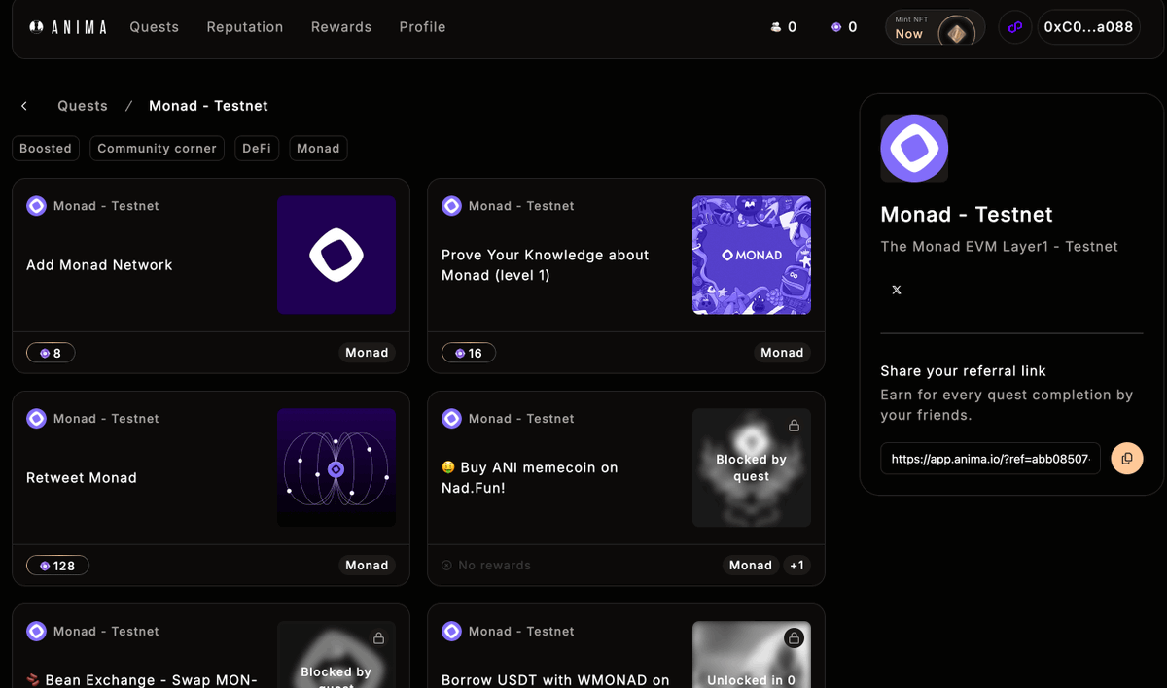Click Monad logo icon on Retweet Monad card
The height and width of the screenshot is (688, 1167).
[x=36, y=419]
